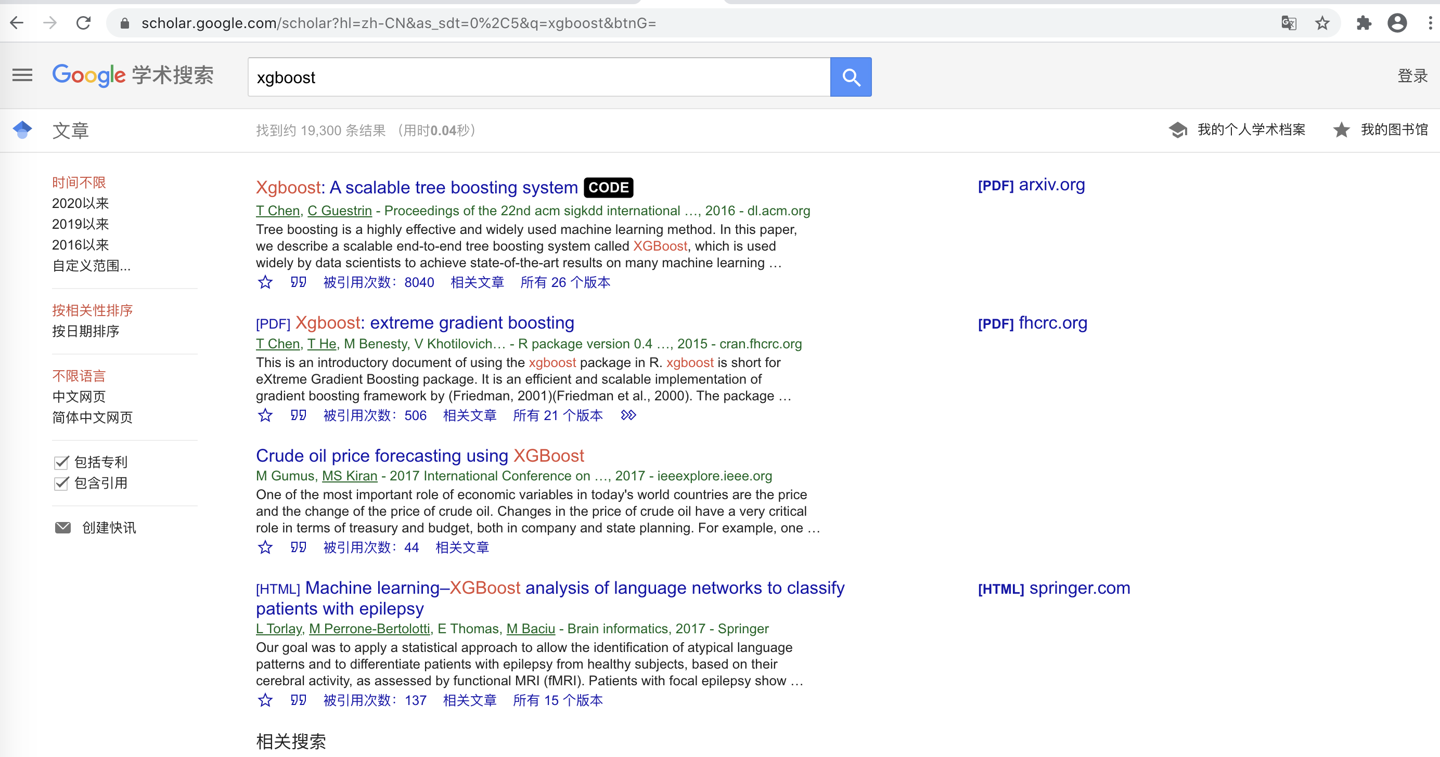Click the blue search magnifier button
1440x757 pixels.
[x=850, y=77]
